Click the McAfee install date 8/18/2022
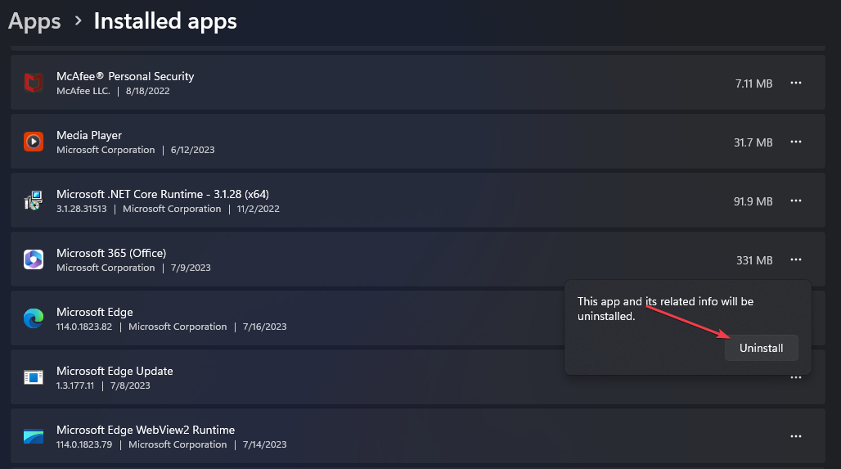The width and height of the screenshot is (841, 469). pos(147,91)
